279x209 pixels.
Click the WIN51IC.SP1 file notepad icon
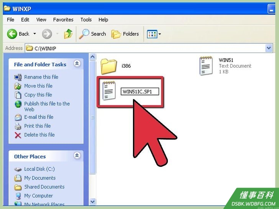point(109,90)
